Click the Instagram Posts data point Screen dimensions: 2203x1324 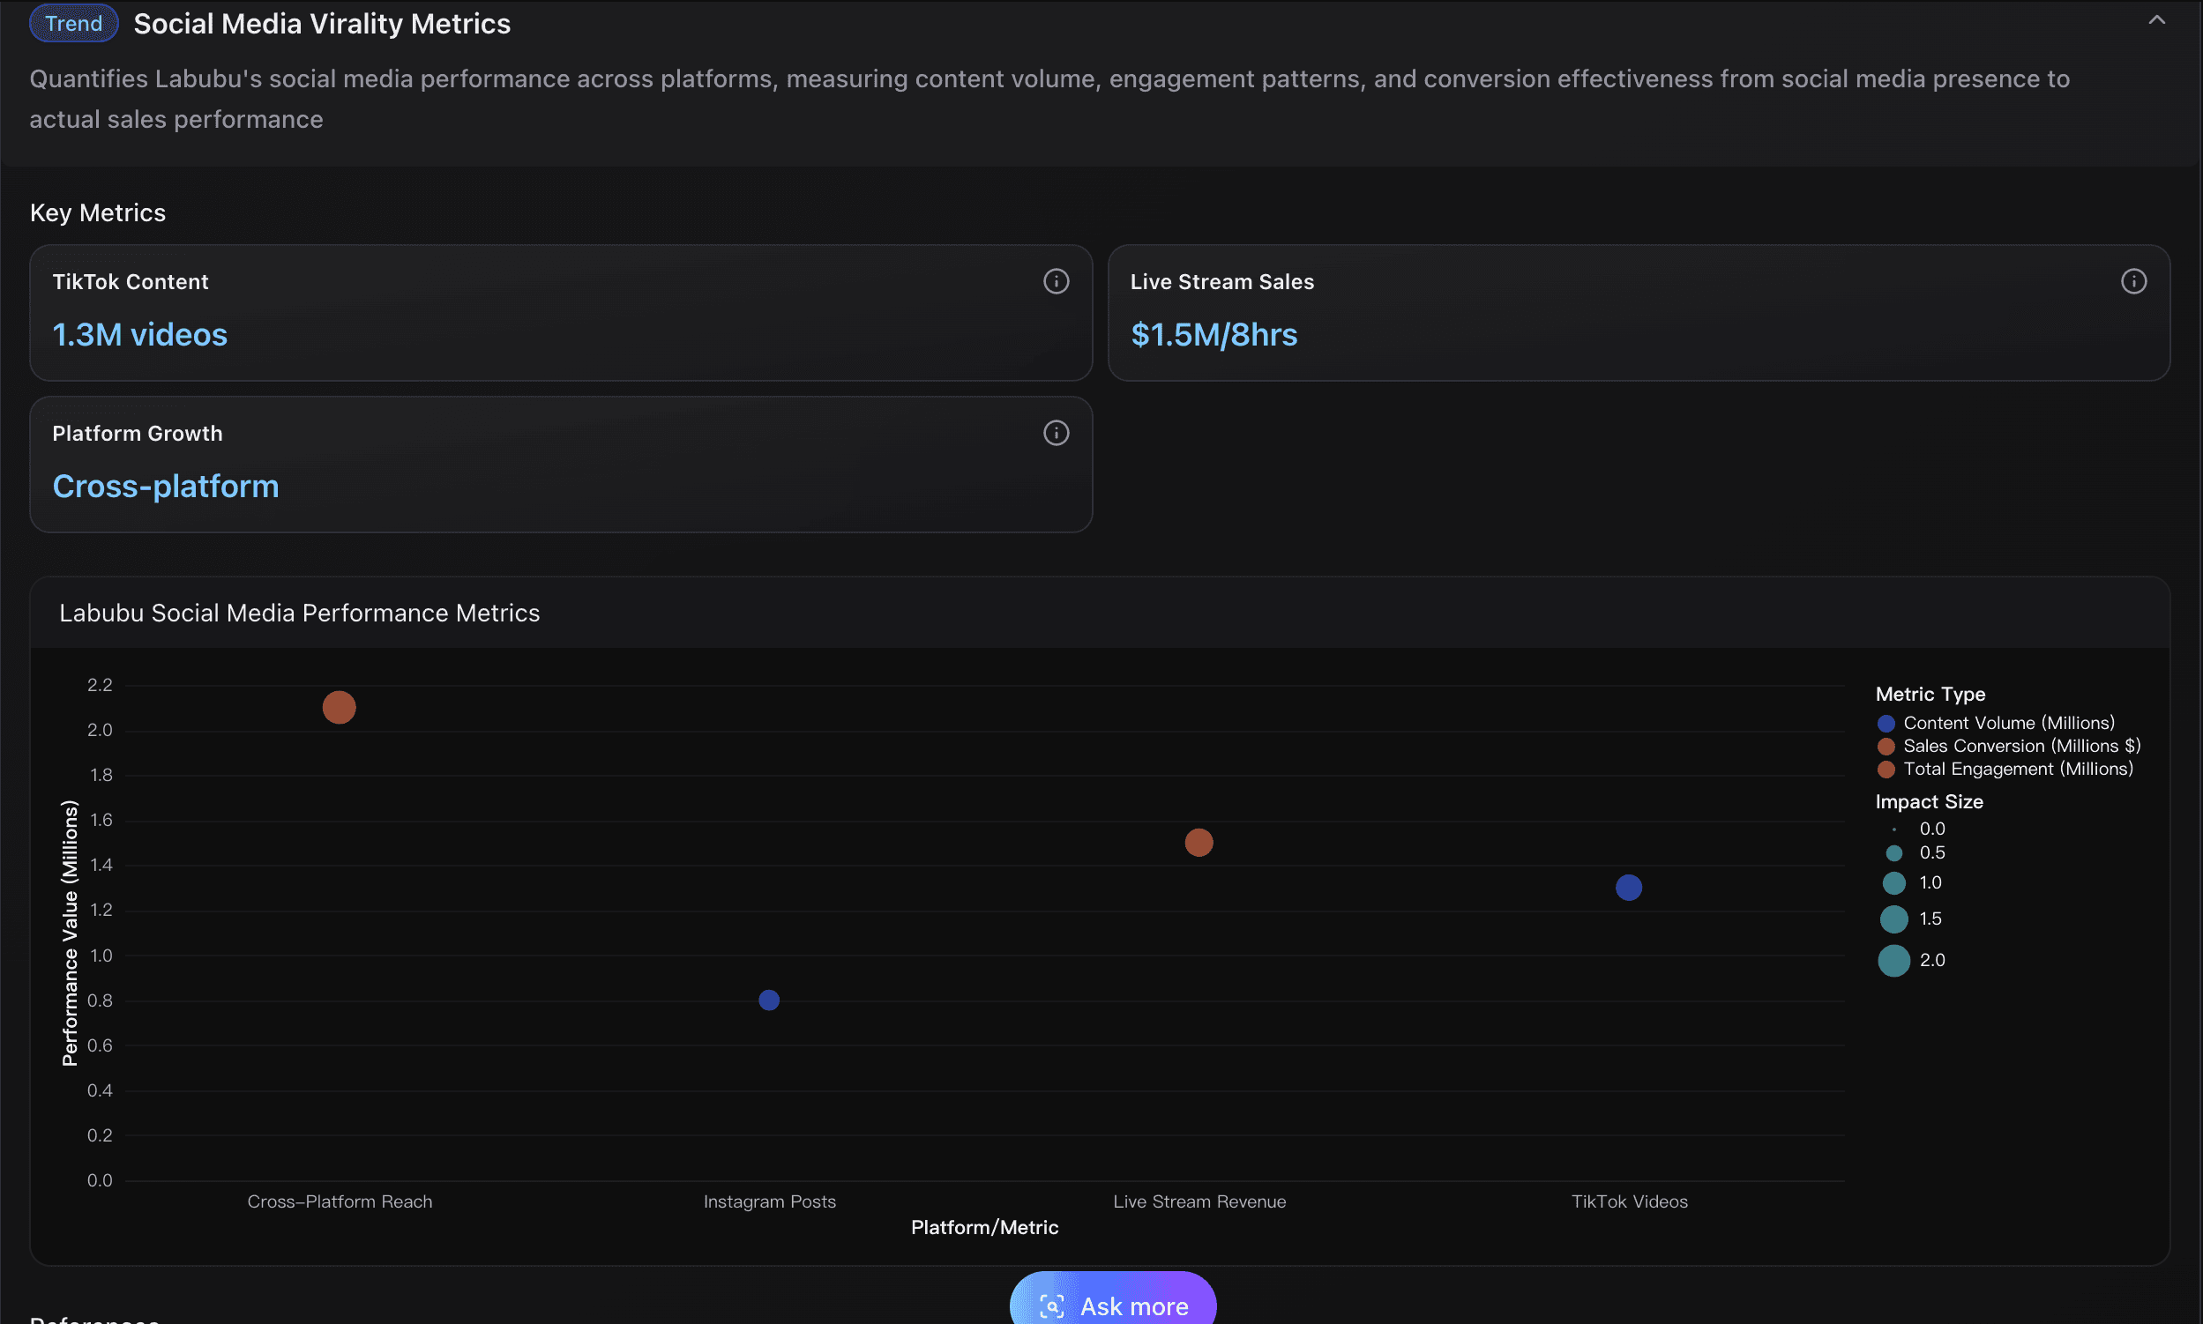tap(768, 1000)
